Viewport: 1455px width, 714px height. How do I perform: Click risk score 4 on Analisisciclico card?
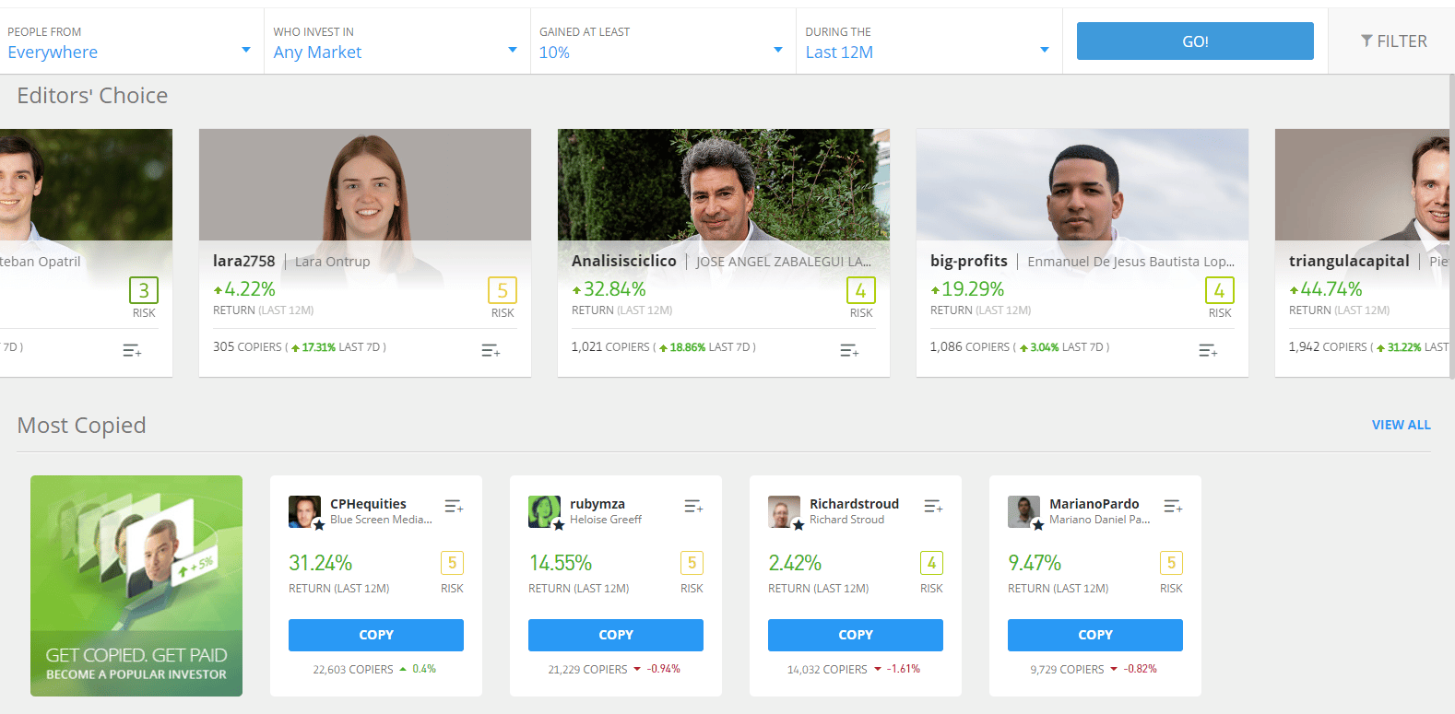(x=861, y=290)
